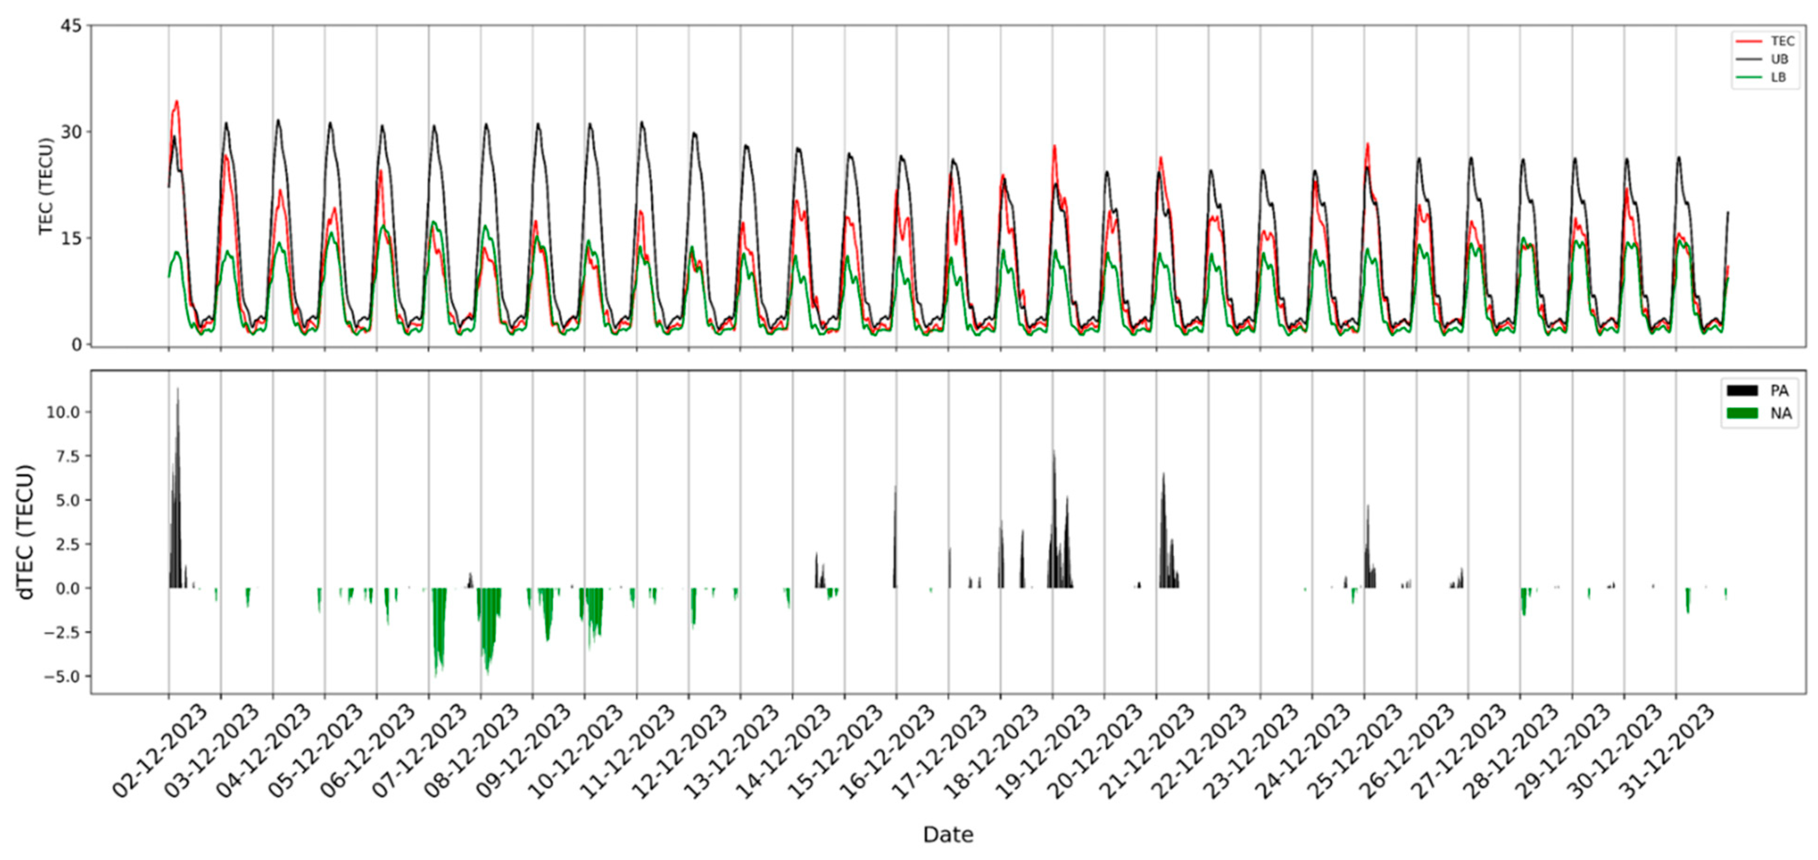
Task: Click the green NA legend patch
Action: coord(1743,413)
